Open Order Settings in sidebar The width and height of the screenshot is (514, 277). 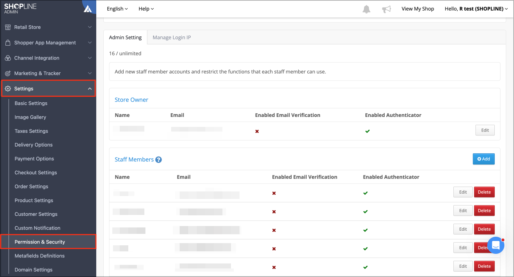coord(31,186)
